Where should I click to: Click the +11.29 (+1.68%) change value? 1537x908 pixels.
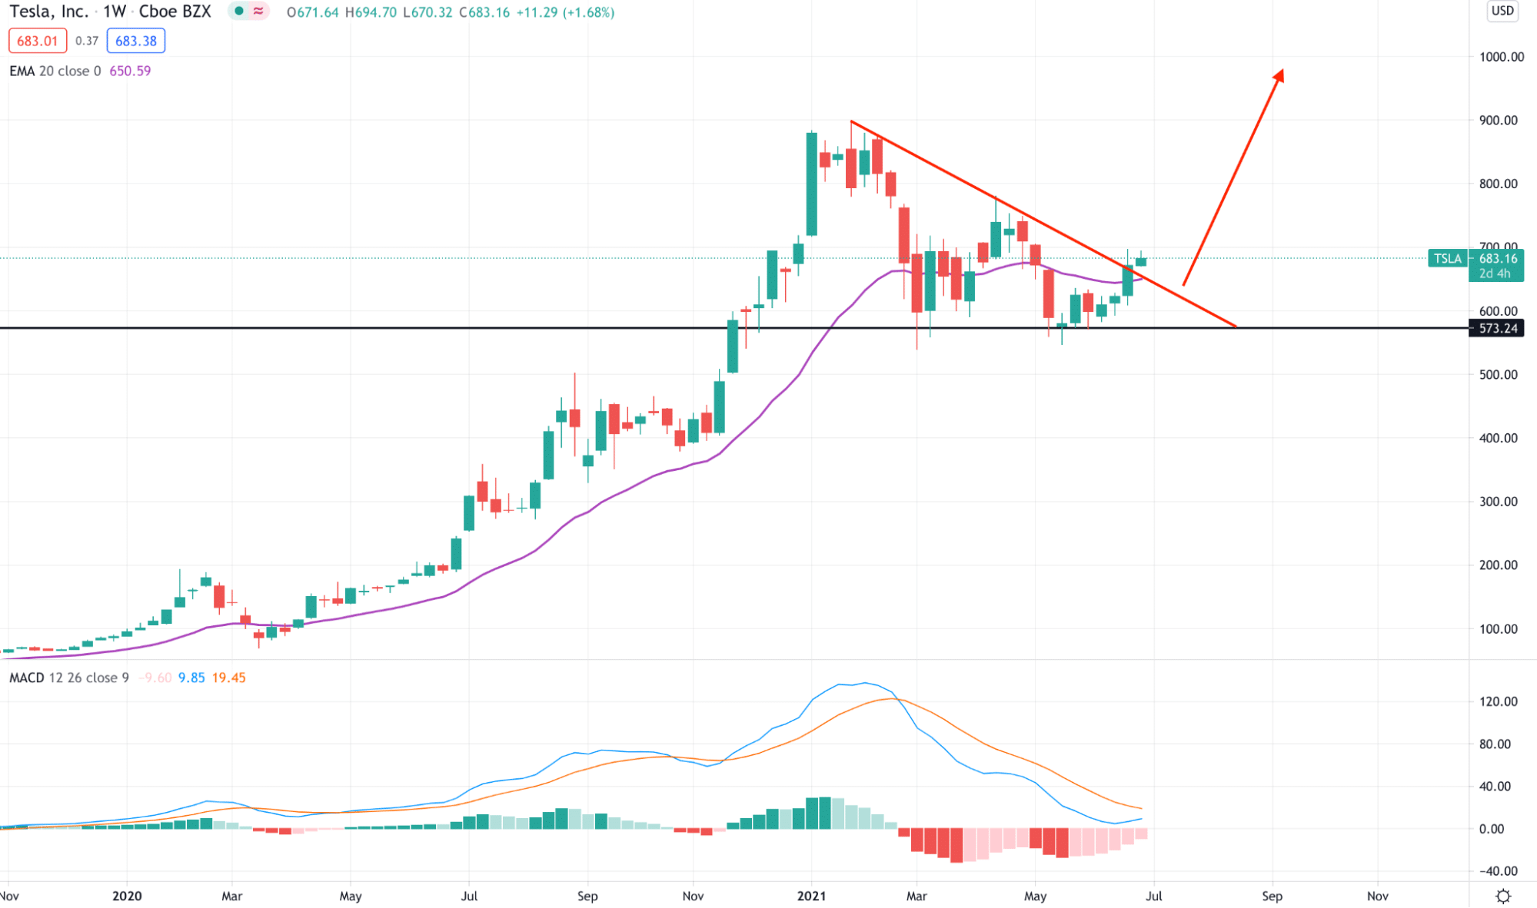click(x=565, y=12)
